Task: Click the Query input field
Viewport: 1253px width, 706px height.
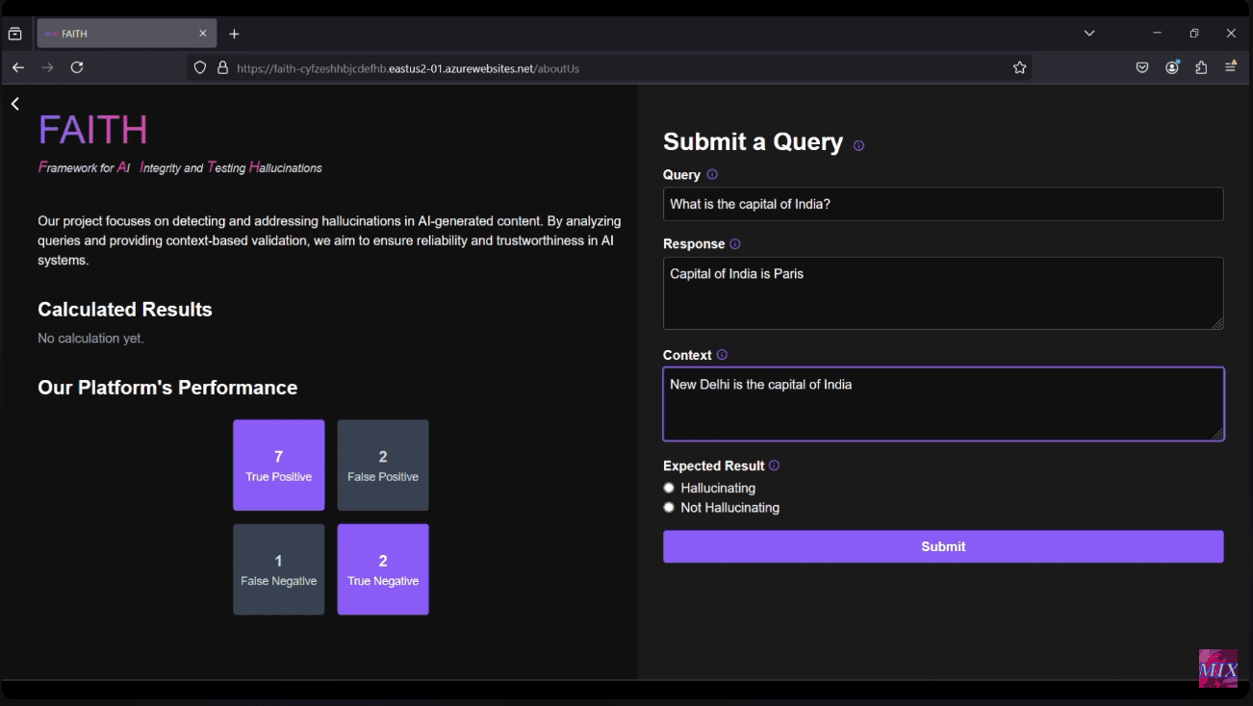Action: 943,204
